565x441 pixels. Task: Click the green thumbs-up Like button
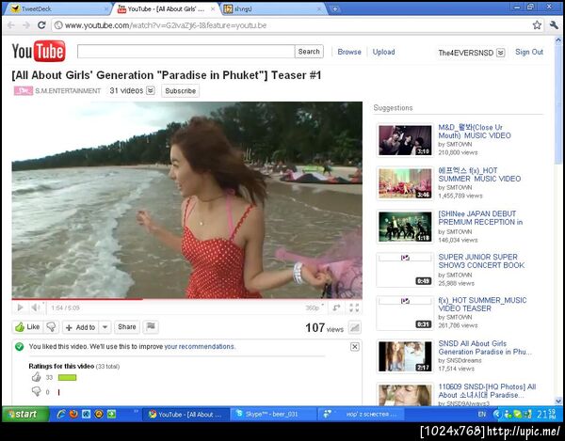(27, 327)
